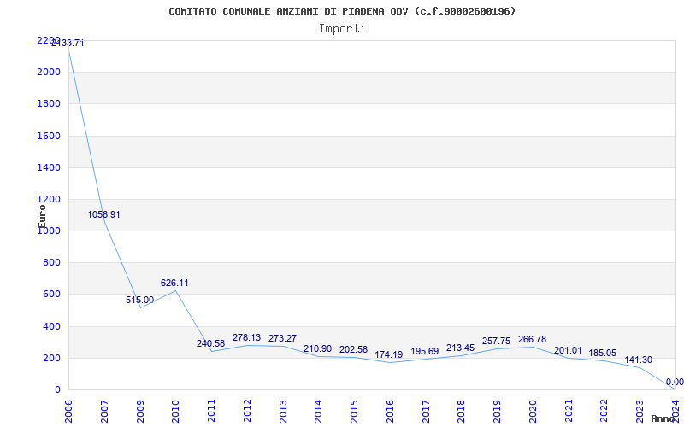Click the 202.58 data label

353,349
